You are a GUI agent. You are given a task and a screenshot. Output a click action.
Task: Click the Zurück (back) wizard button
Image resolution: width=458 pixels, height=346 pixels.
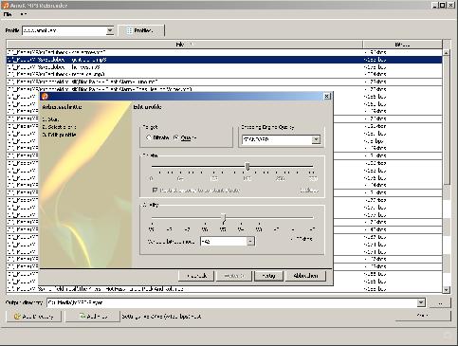click(x=196, y=276)
